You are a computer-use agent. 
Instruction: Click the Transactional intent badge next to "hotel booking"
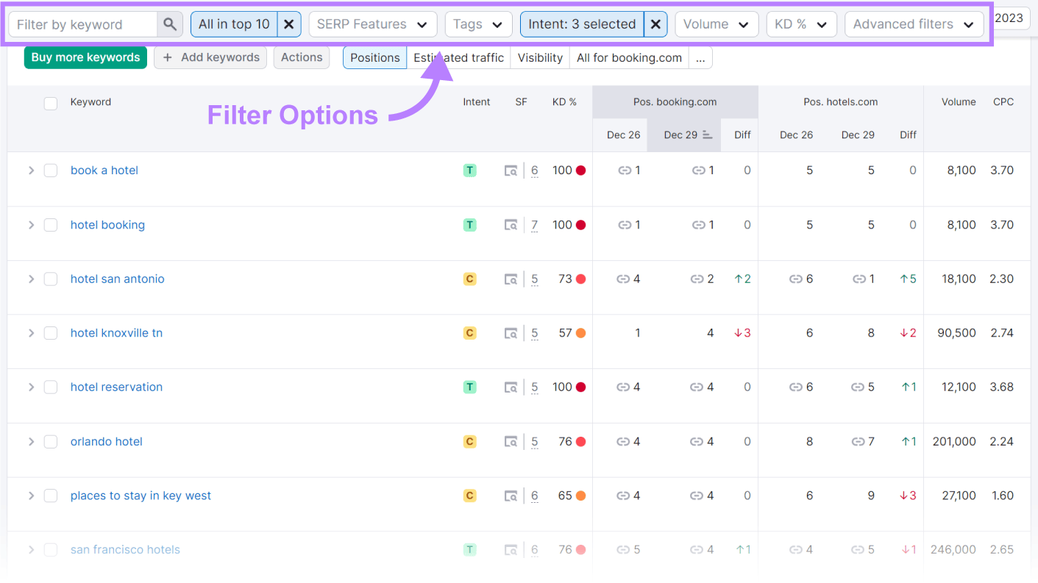[469, 224]
